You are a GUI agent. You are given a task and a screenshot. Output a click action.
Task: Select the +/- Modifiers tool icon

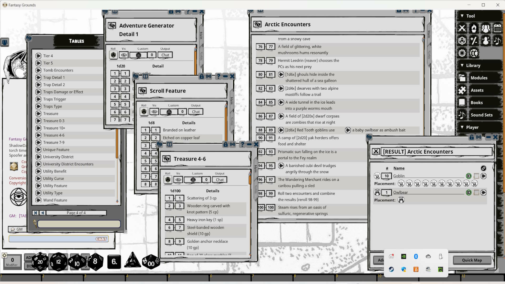click(x=474, y=41)
